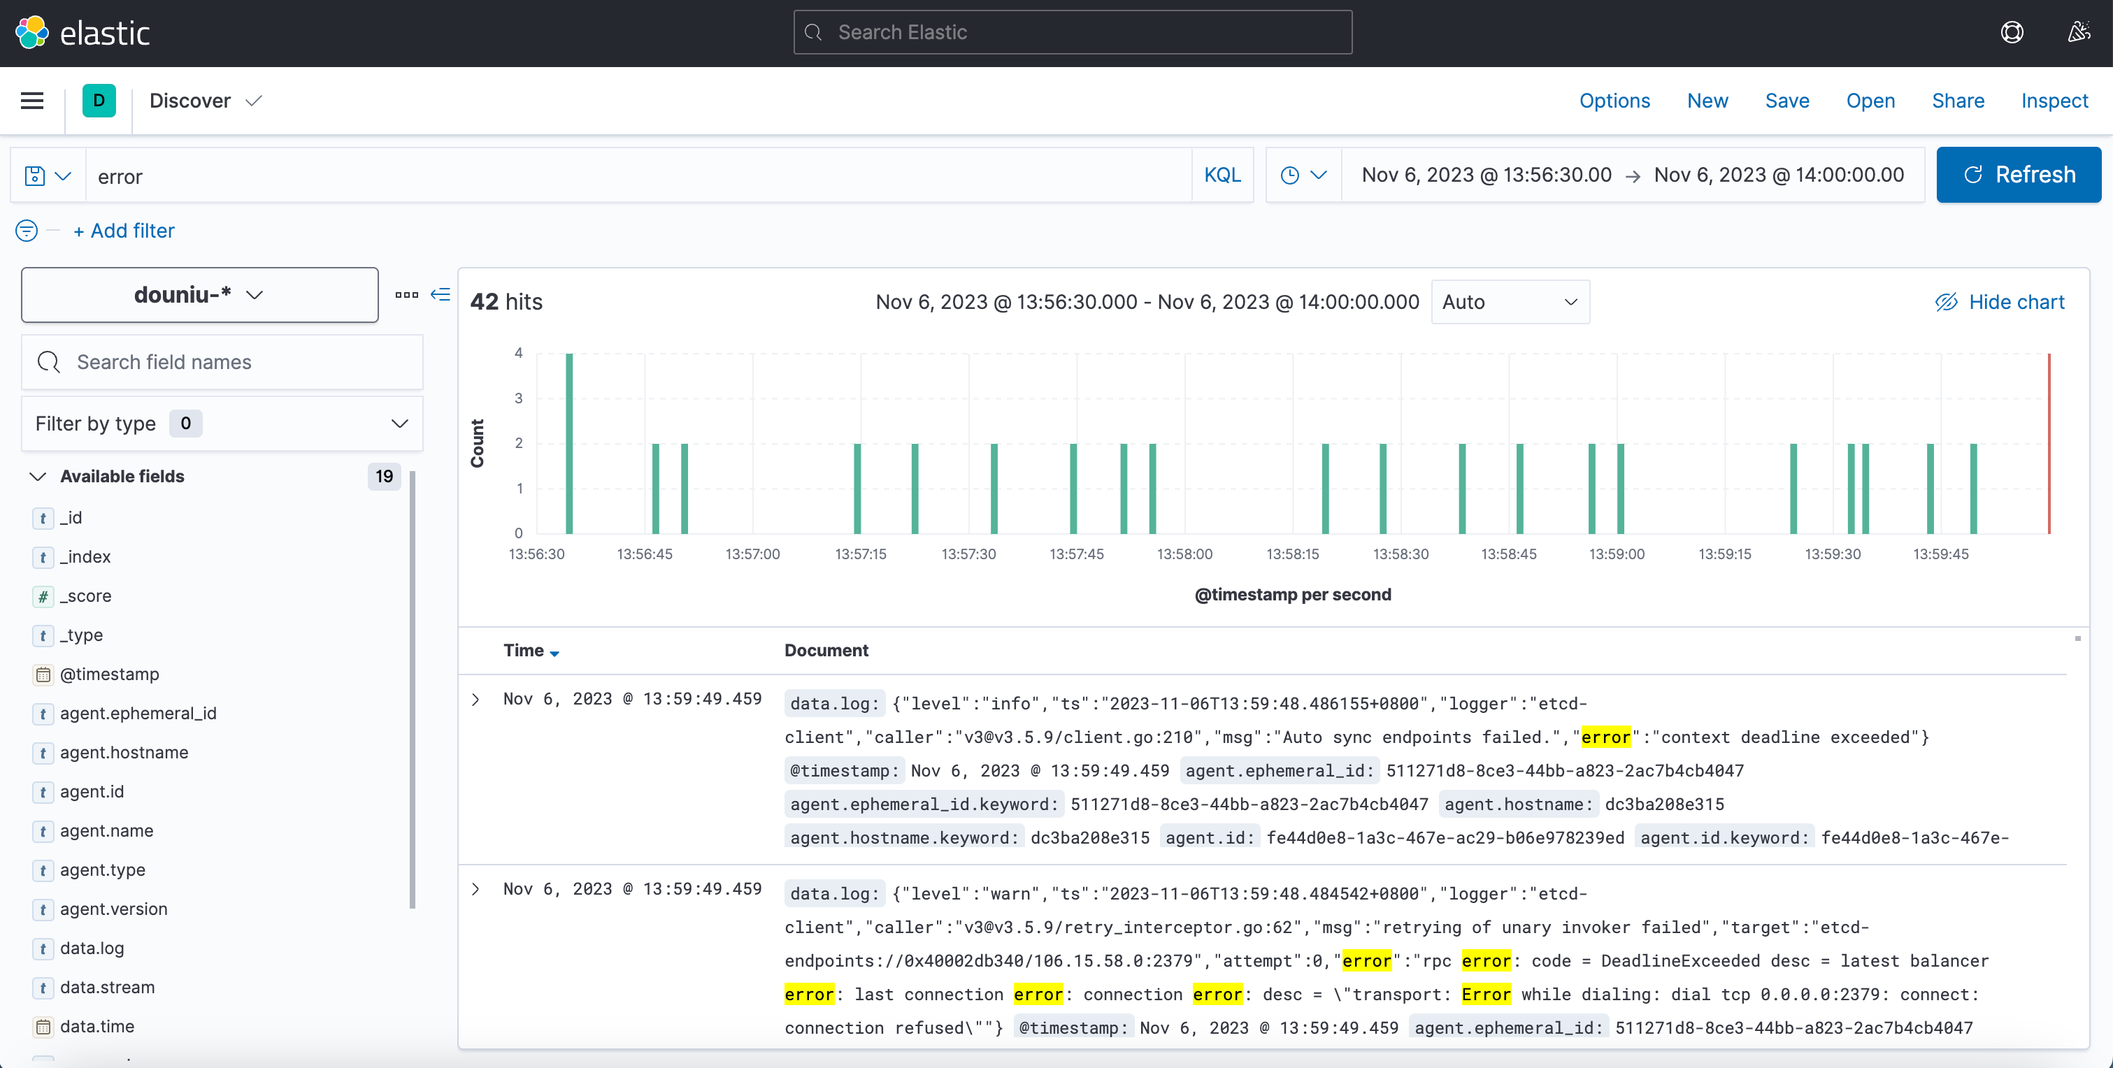Click the type icon beside agent.type

43,870
